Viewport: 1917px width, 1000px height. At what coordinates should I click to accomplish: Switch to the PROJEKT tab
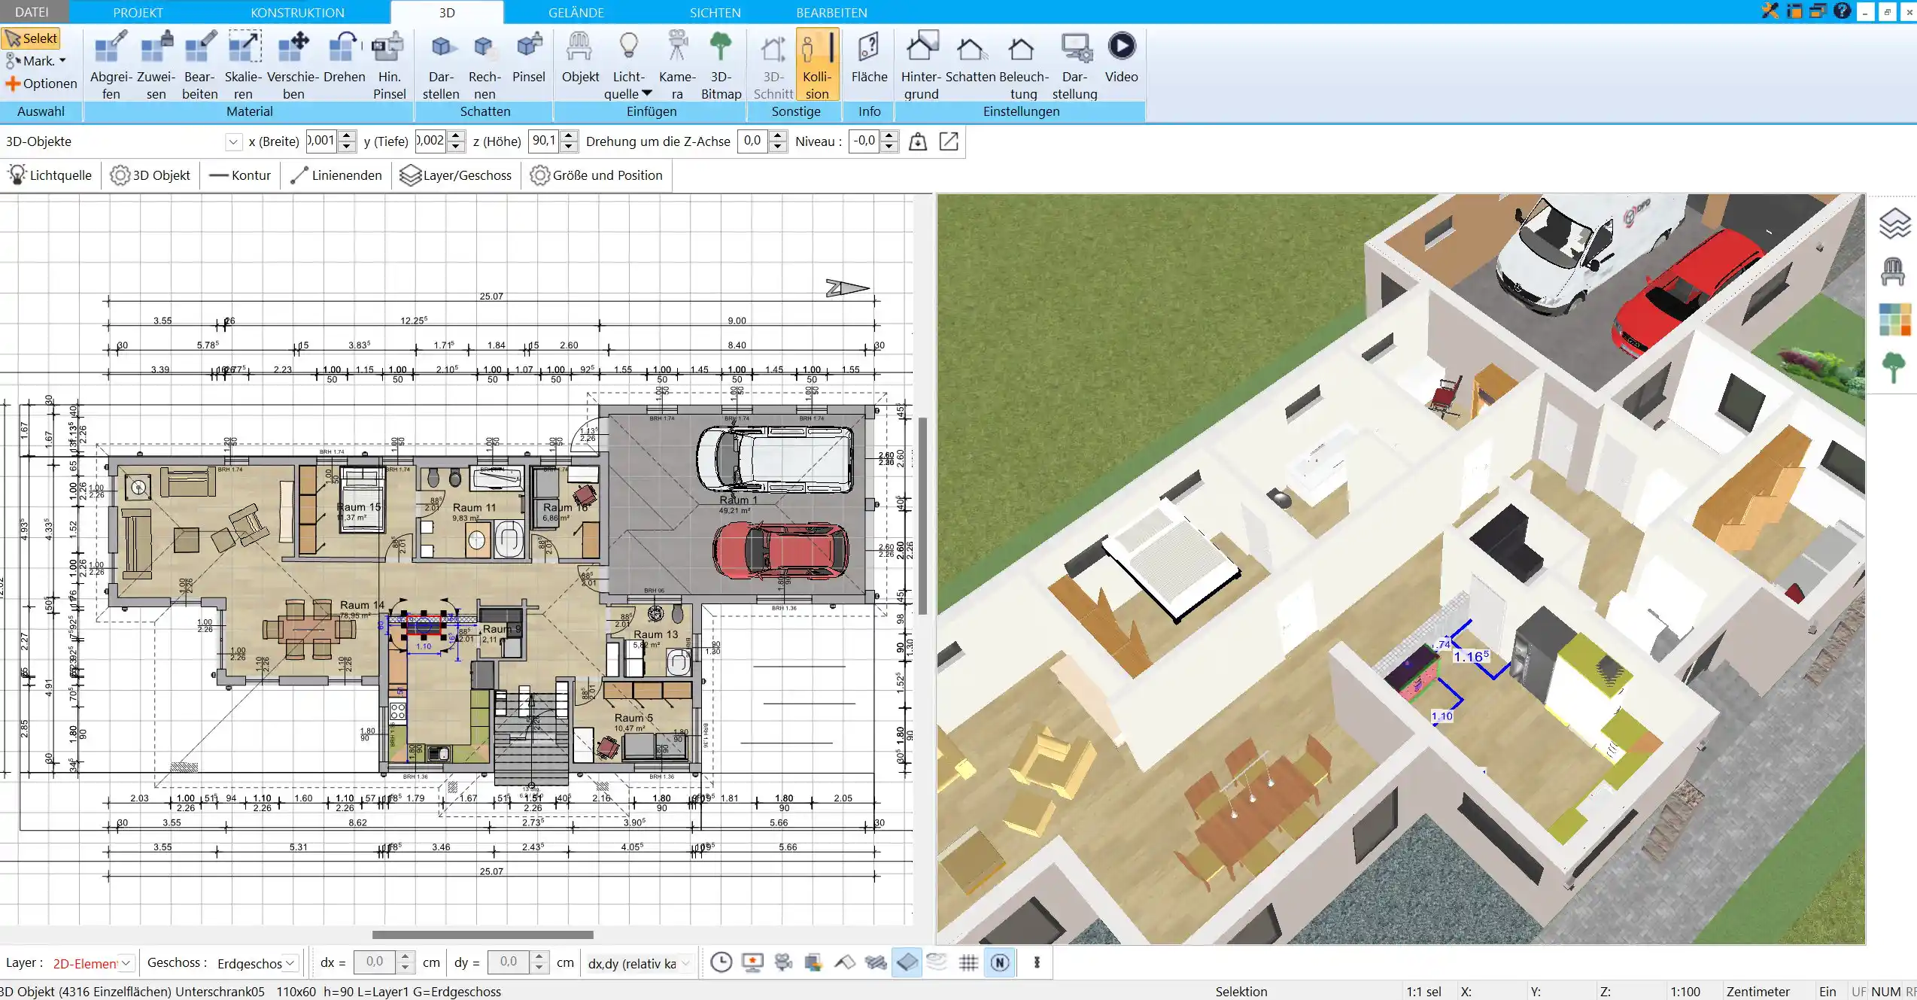[138, 12]
